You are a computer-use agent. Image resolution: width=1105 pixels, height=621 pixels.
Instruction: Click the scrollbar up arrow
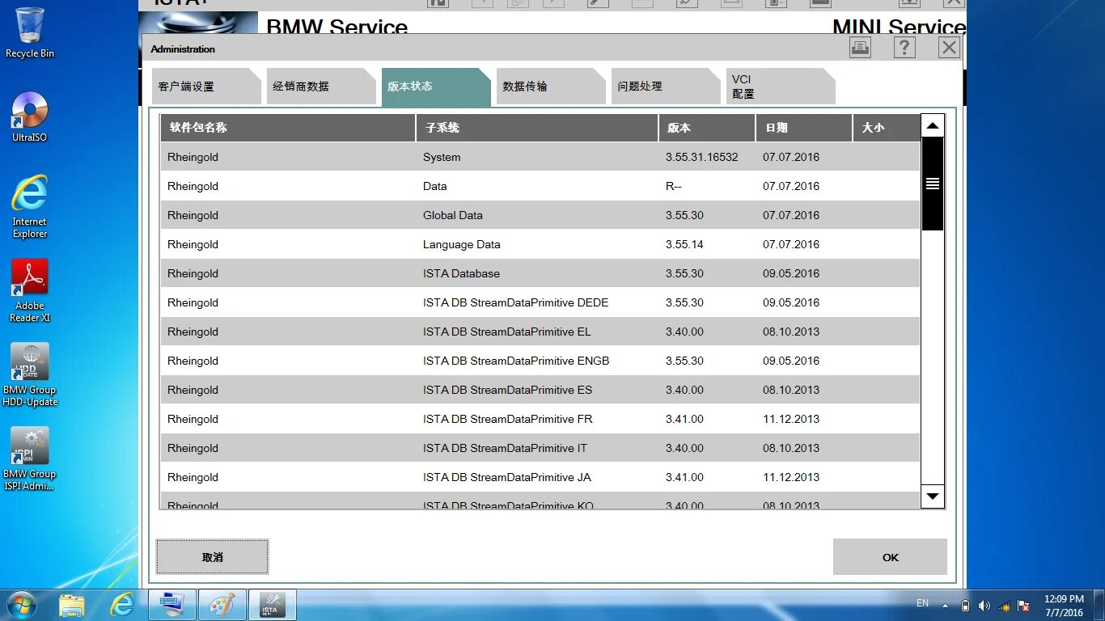tap(933, 125)
